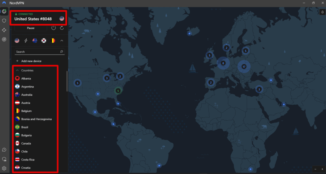Open the help support chat icon

(4, 150)
